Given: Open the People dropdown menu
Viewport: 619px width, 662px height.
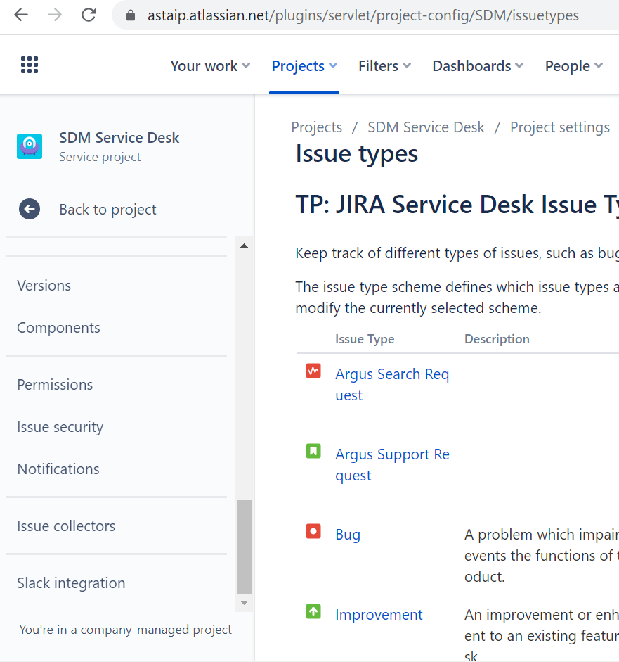Looking at the screenshot, I should 574,66.
